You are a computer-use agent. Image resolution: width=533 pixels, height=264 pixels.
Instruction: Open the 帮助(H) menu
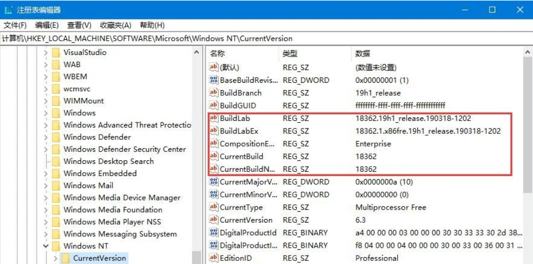[153, 25]
